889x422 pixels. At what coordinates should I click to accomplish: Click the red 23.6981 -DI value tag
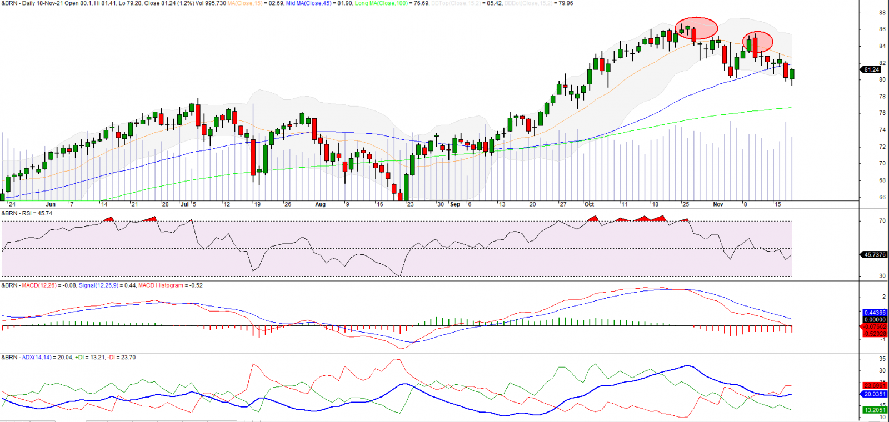875,385
